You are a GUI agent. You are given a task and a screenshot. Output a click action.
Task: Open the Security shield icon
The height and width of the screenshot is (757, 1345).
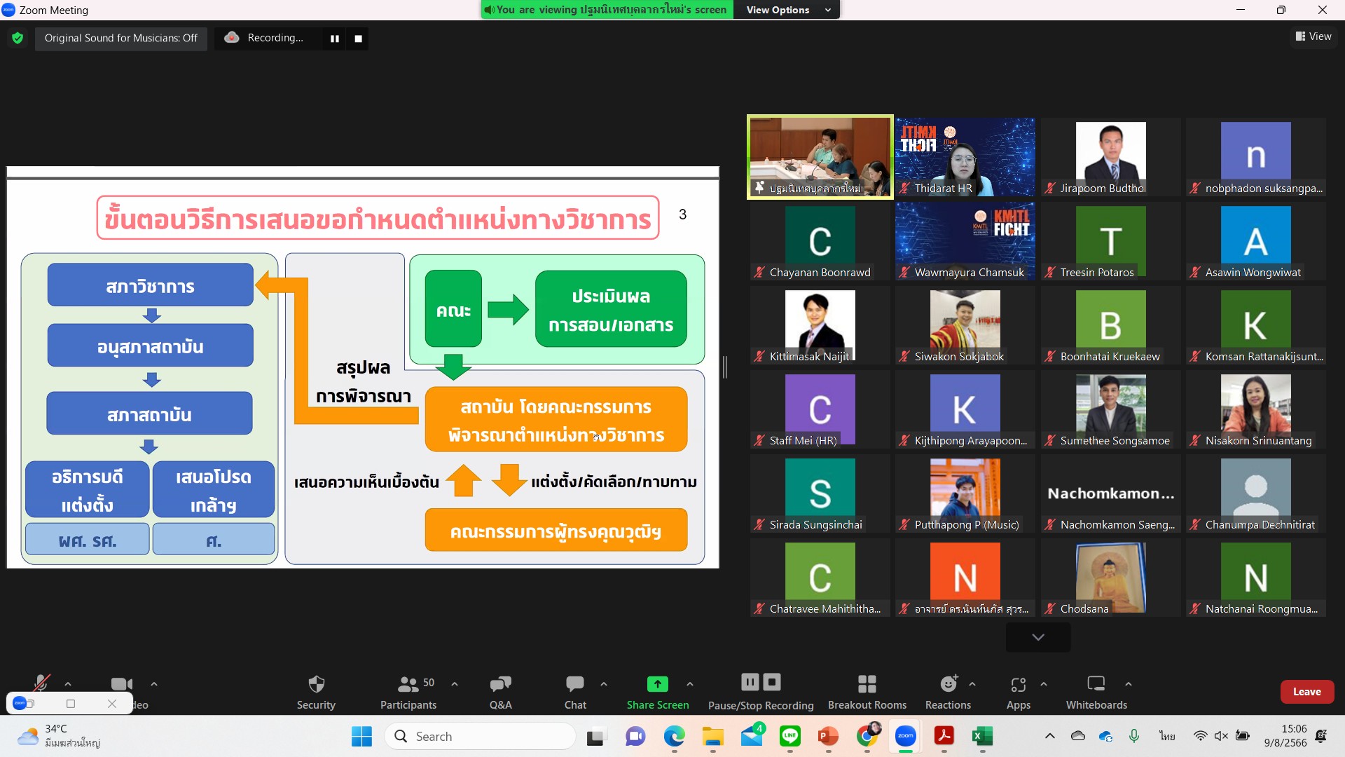coord(316,684)
